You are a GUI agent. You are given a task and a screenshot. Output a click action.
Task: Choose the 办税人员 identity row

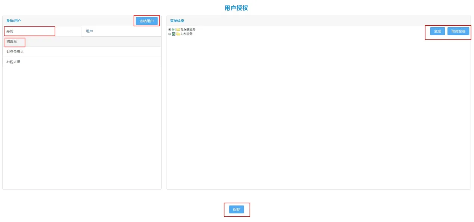point(13,62)
